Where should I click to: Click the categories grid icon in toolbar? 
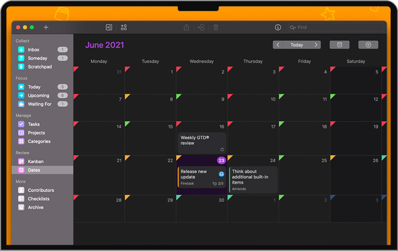pyautogui.click(x=123, y=28)
